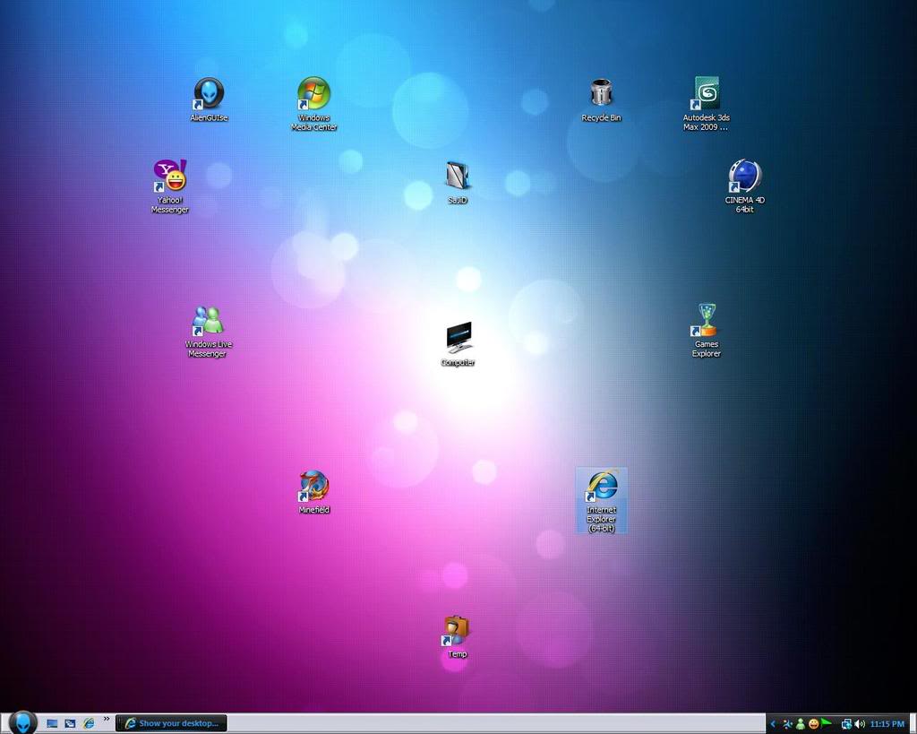Click Show Desktop quick launch icon

(x=53, y=723)
